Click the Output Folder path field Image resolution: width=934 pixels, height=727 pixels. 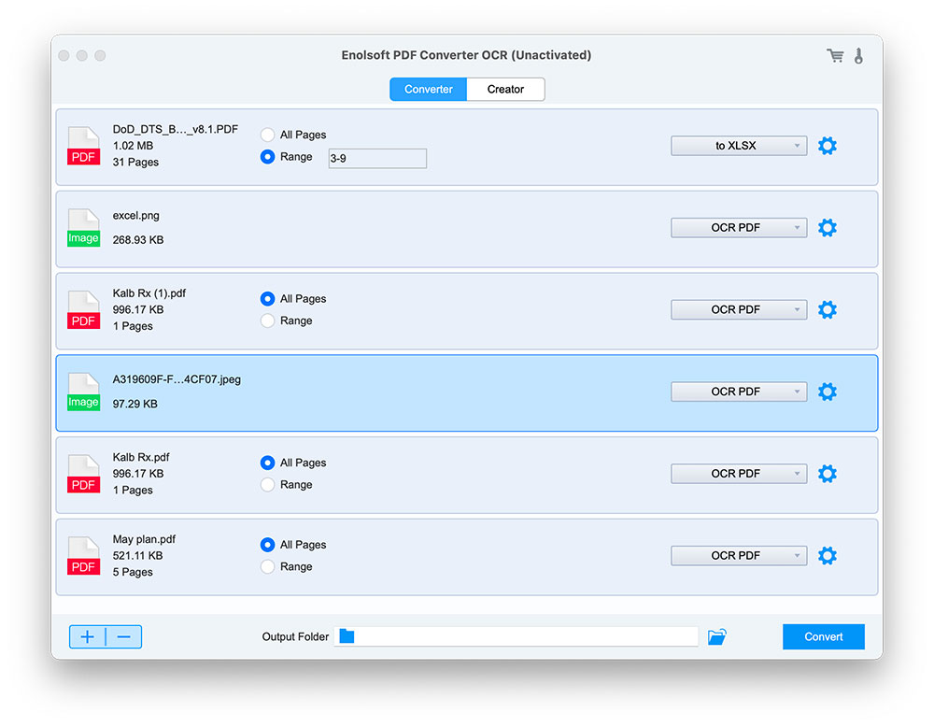[x=523, y=637]
